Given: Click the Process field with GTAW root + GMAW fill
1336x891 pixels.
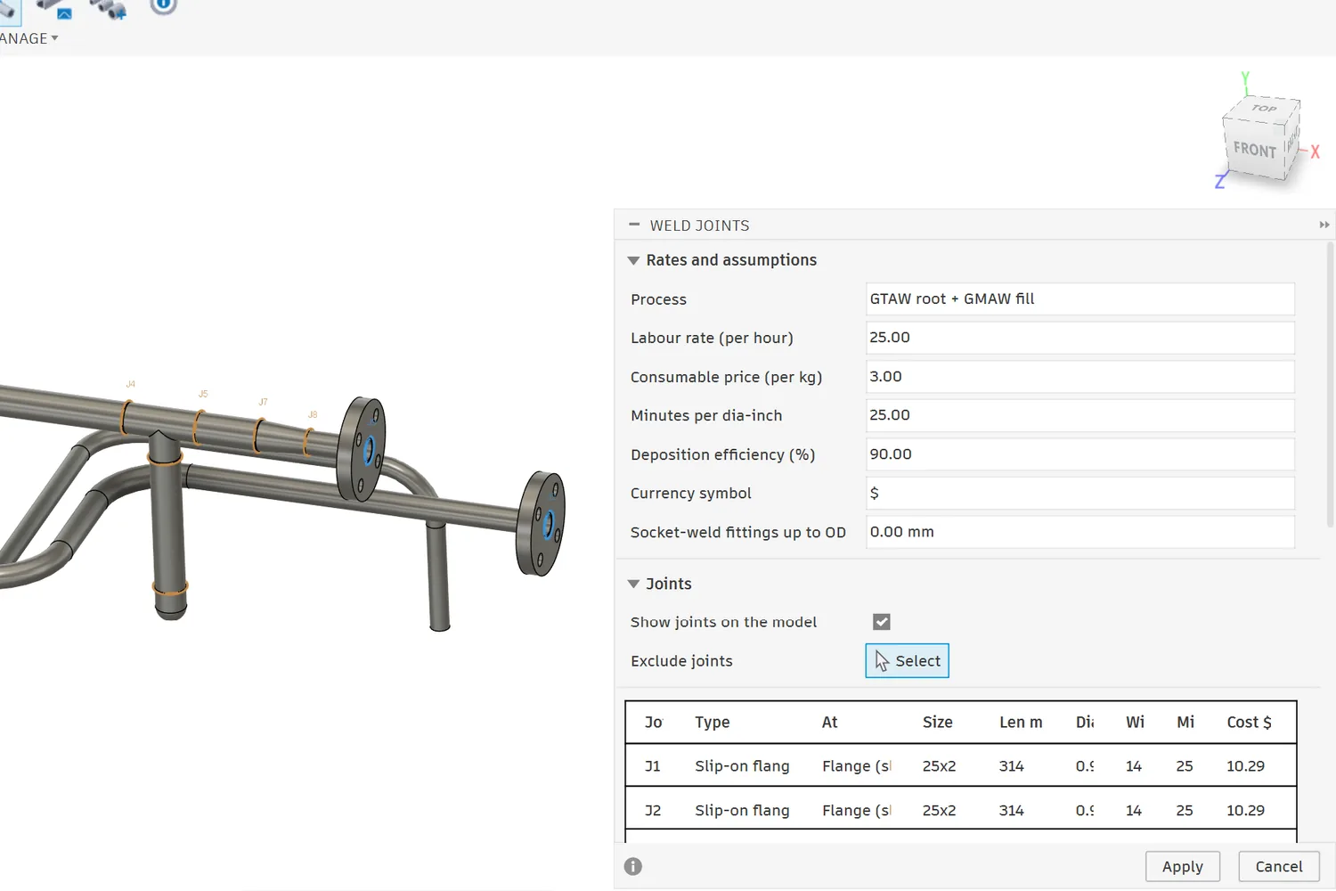Looking at the screenshot, I should 1079,298.
